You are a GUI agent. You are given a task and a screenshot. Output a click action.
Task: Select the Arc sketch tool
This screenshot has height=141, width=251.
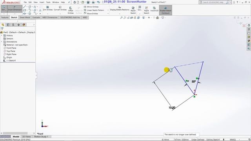30,10
